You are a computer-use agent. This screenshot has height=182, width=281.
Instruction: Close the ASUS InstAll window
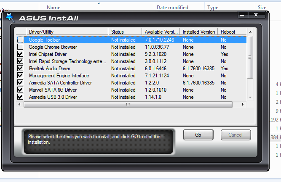click(x=256, y=15)
